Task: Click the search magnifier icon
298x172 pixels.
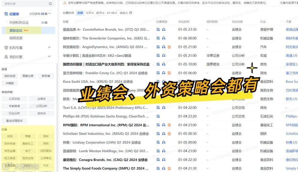Action: click(x=50, y=4)
